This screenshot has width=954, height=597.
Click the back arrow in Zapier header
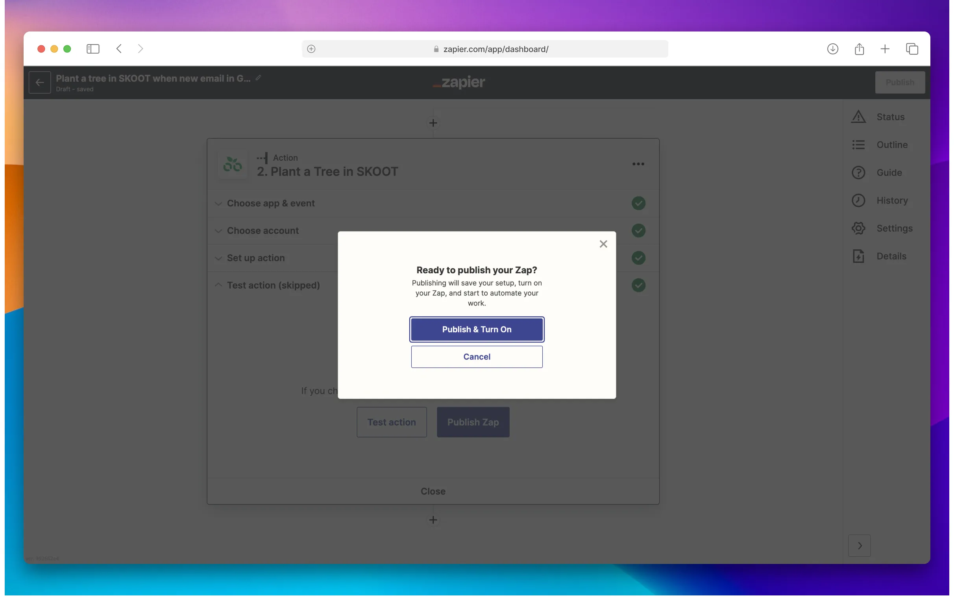(x=39, y=82)
